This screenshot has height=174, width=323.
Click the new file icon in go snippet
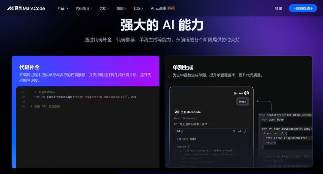pyautogui.click(x=245, y=131)
